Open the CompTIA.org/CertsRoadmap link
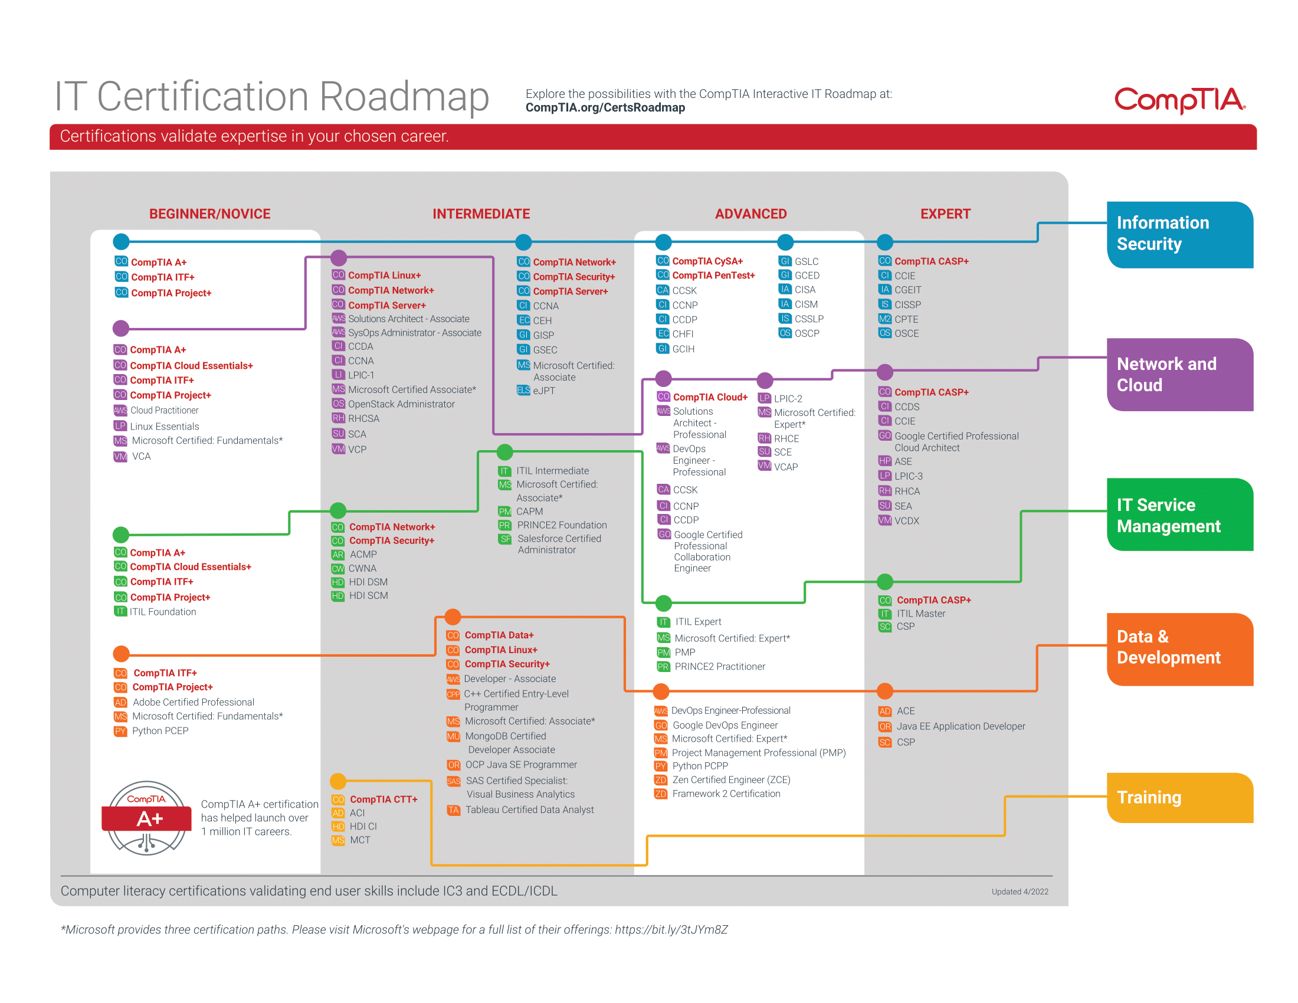The width and height of the screenshot is (1298, 1003). [x=605, y=107]
